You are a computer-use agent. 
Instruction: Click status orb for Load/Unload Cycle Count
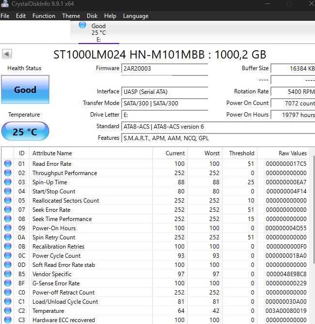pos(8,301)
